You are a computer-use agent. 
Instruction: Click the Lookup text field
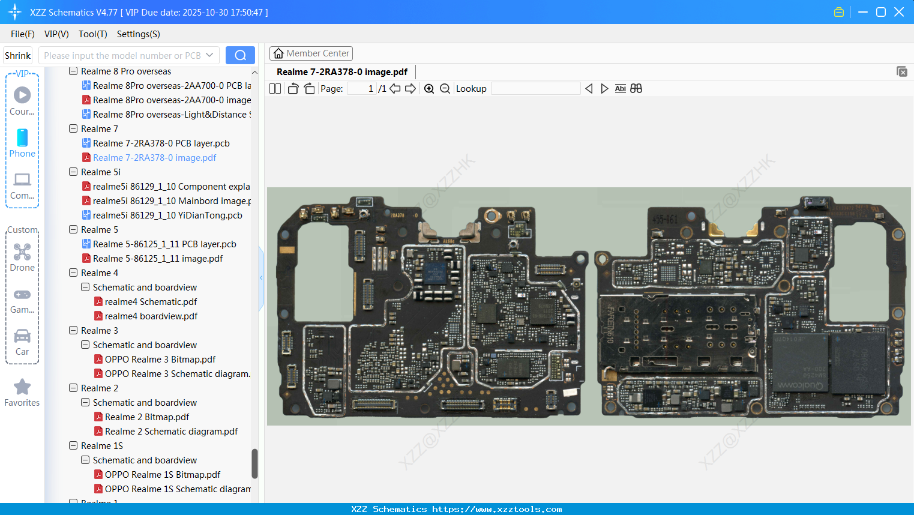(x=535, y=89)
